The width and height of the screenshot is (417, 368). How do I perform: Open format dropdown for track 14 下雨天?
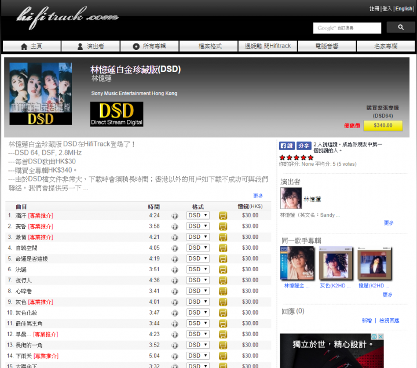click(198, 355)
